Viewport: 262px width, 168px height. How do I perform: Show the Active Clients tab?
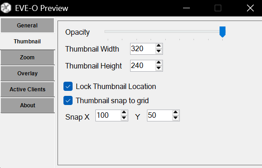(x=27, y=89)
